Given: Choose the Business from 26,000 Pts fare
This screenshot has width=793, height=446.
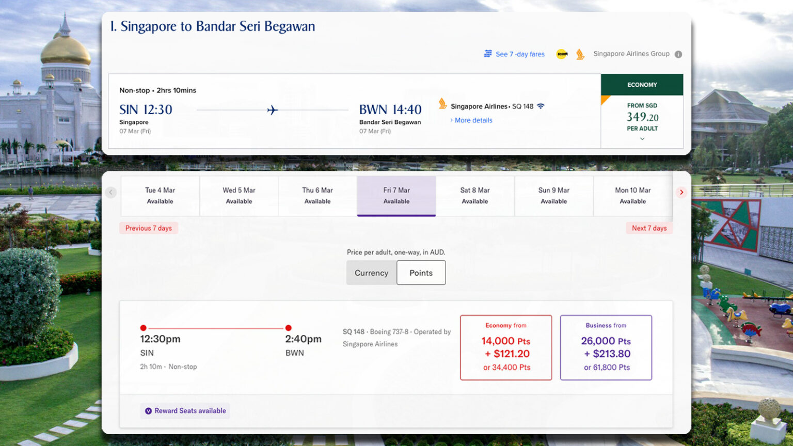Looking at the screenshot, I should coord(606,347).
